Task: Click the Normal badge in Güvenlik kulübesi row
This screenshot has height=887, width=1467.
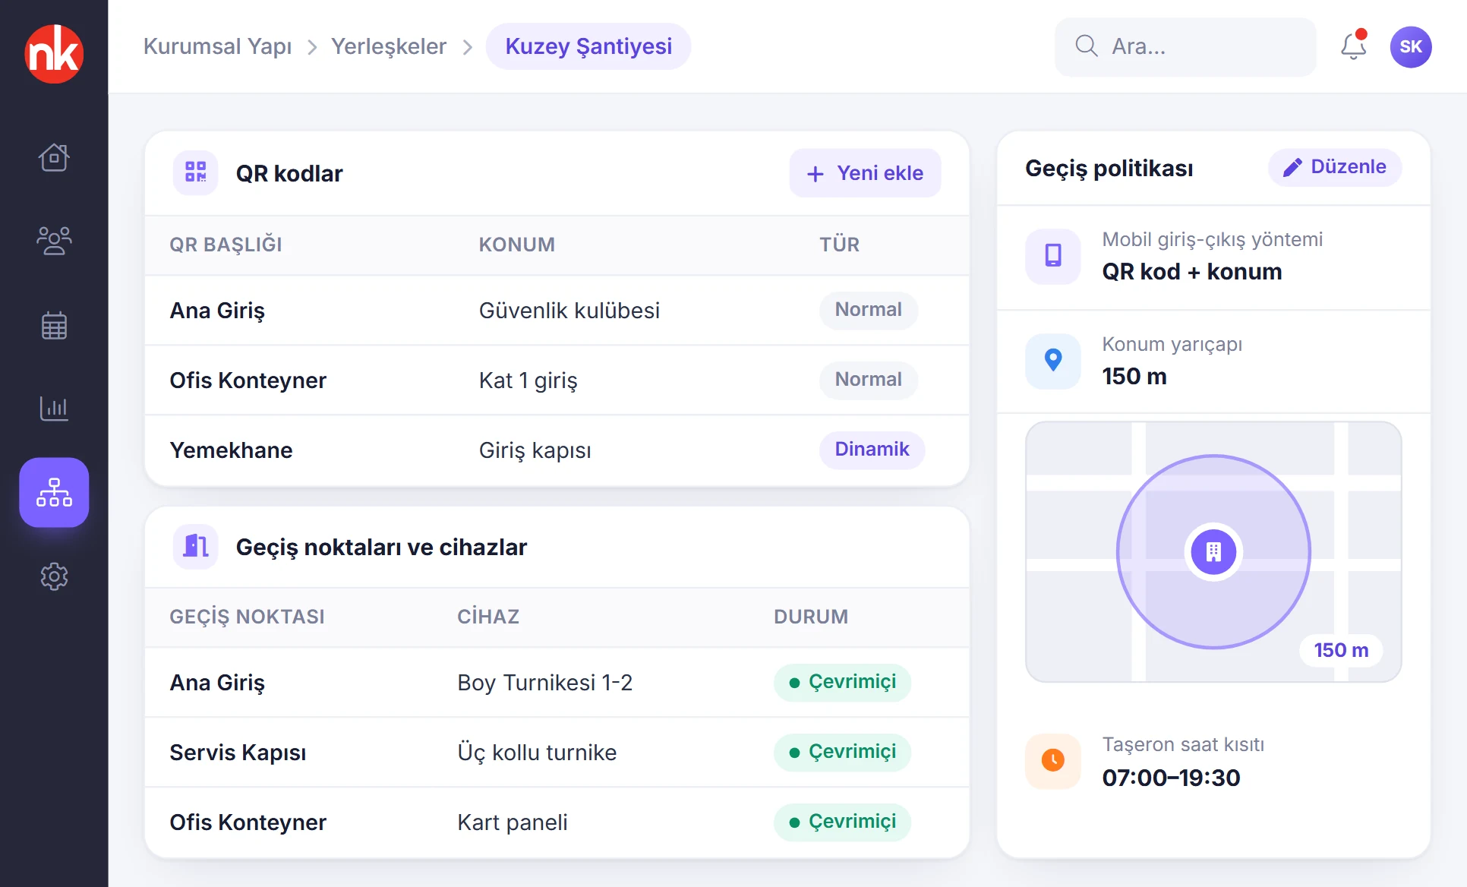Action: 869,310
